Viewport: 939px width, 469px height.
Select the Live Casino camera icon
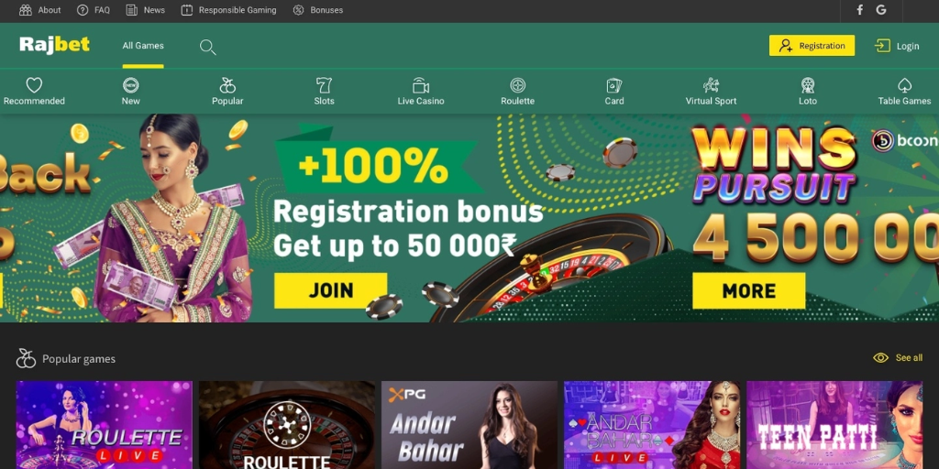point(421,85)
